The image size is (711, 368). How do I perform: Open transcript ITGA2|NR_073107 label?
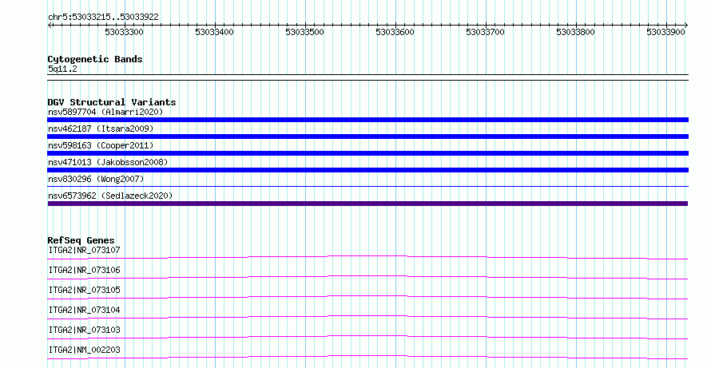point(85,250)
